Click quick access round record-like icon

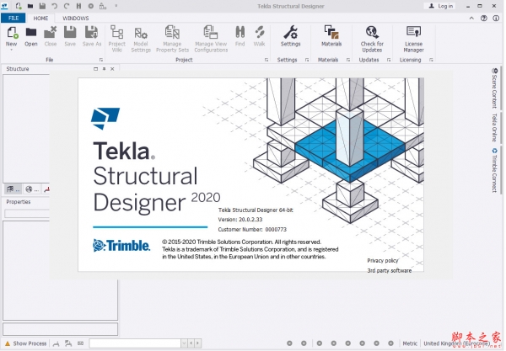[x=91, y=6]
